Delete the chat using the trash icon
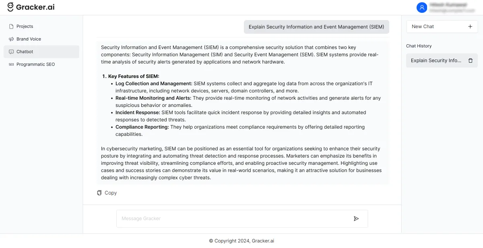 pos(471,60)
